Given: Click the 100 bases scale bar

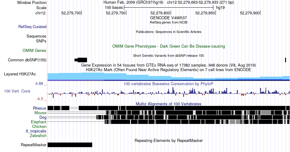Looking at the screenshot, I should point(169,8).
